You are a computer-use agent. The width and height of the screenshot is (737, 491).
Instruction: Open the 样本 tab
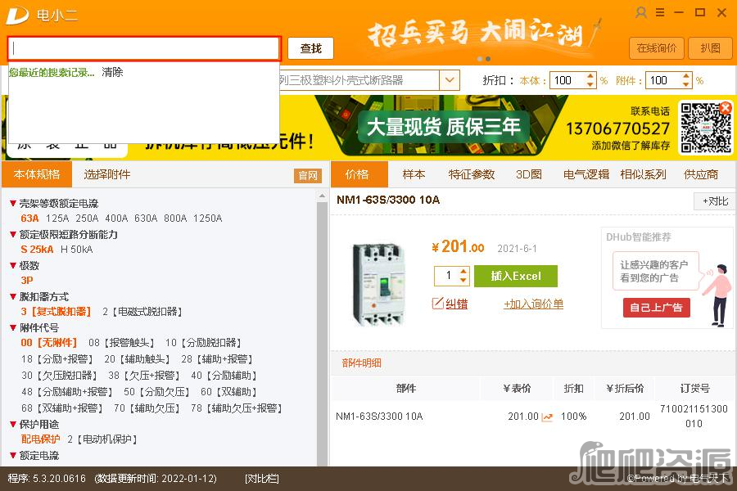tap(414, 174)
